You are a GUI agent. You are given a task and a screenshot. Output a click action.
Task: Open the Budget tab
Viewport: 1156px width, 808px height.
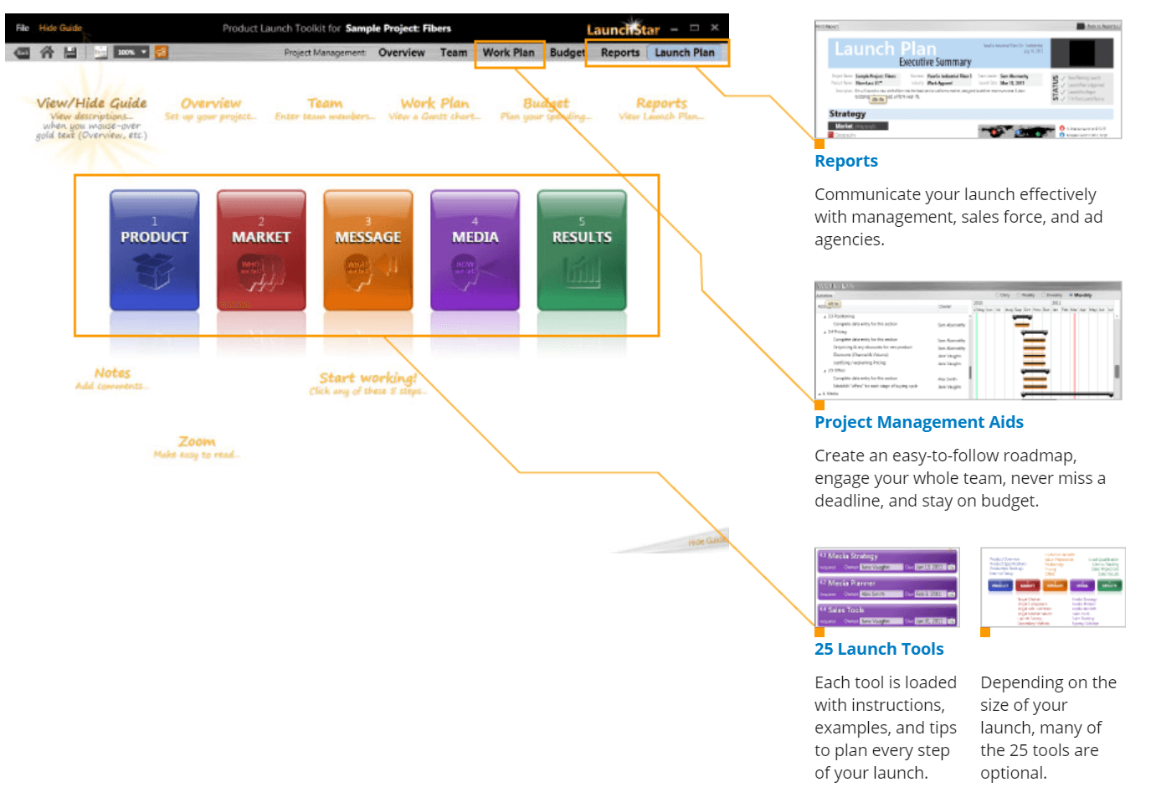pyautogui.click(x=567, y=53)
